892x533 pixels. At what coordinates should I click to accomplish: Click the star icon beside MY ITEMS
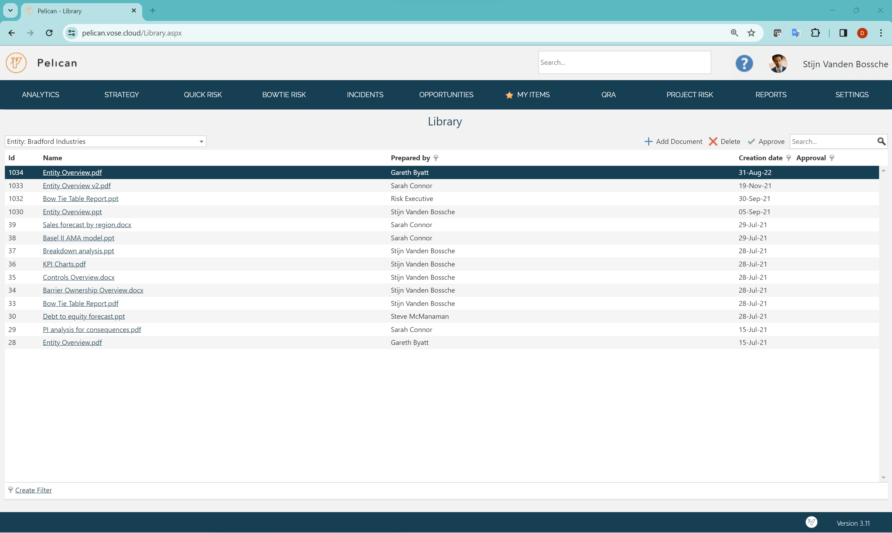click(509, 95)
